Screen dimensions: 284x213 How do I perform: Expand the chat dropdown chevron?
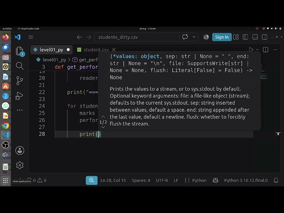(x=194, y=37)
